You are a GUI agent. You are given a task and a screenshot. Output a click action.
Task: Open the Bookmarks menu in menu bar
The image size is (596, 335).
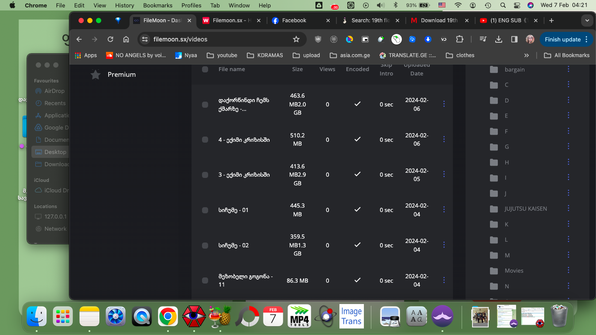[158, 5]
